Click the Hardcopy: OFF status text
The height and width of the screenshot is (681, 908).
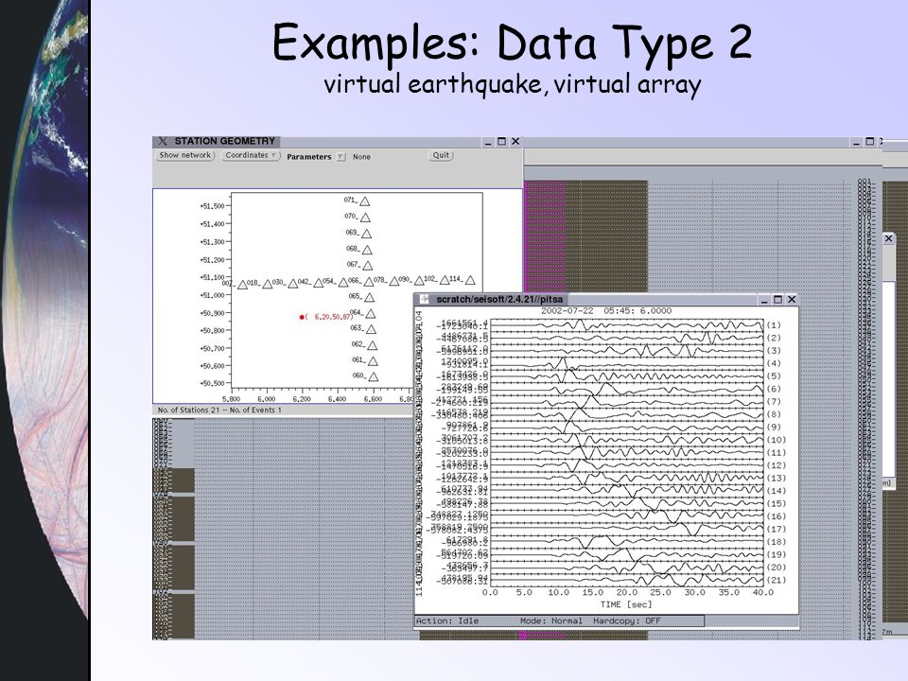[x=626, y=620]
